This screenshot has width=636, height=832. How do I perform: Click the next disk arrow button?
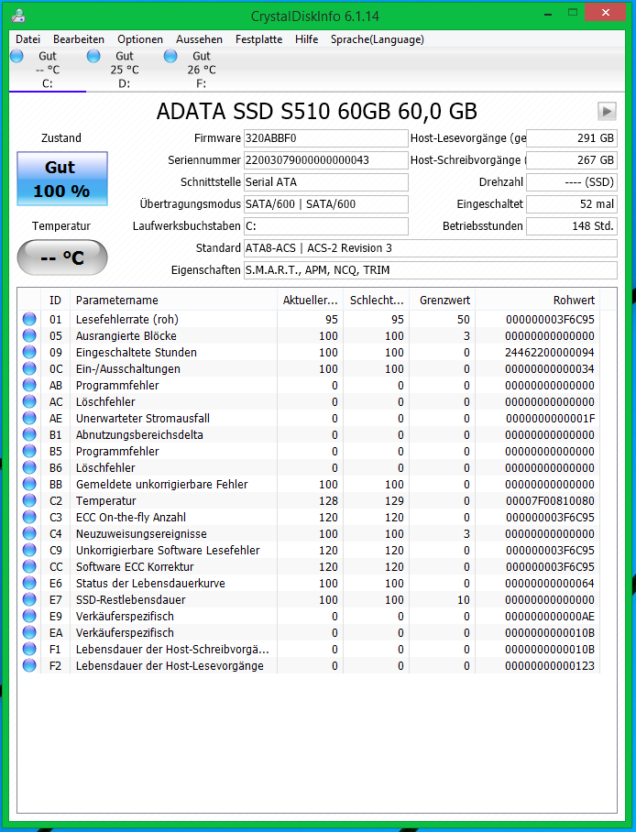[607, 112]
